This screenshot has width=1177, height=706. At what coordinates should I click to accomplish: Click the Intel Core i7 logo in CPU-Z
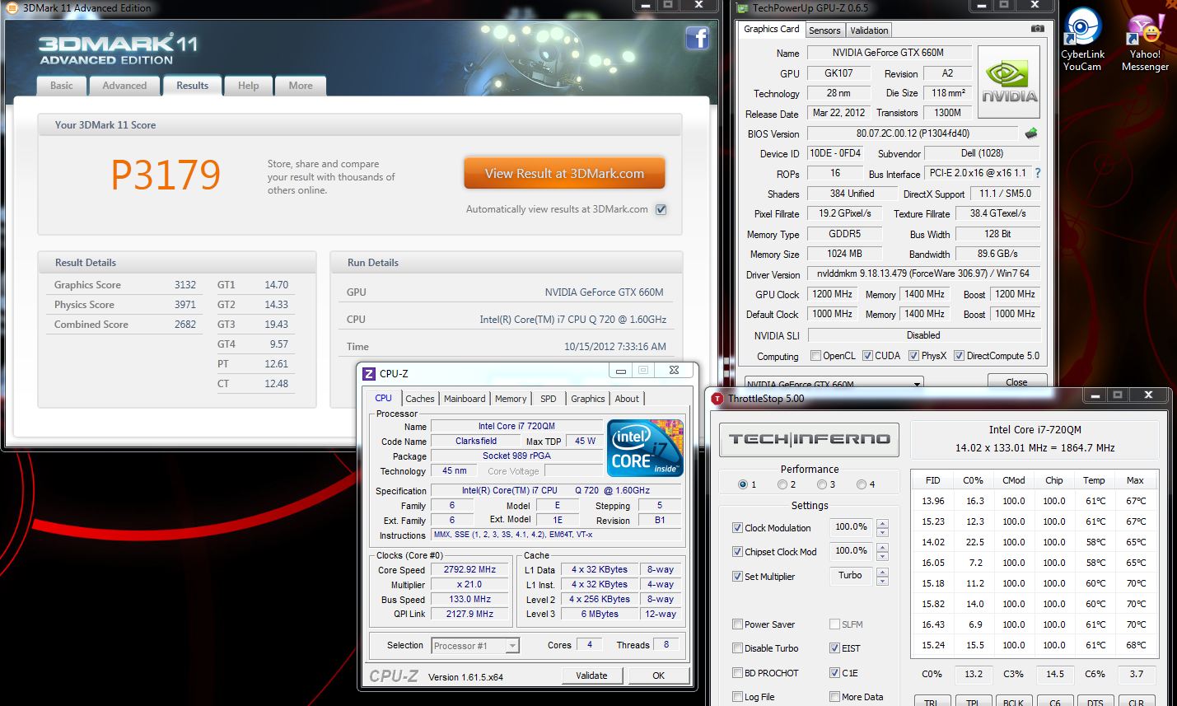646,447
